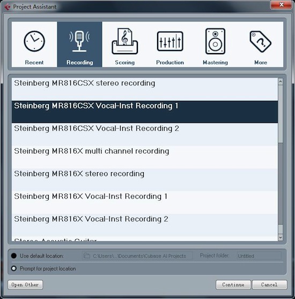295x299 pixels.
Task: Close the Project Assistant window
Action: tap(281, 5)
